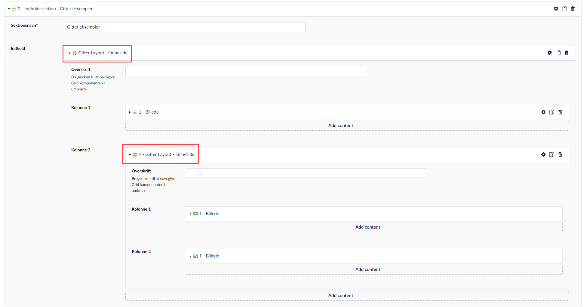Delete the Billede item in outer Kolonne 1

pos(560,112)
